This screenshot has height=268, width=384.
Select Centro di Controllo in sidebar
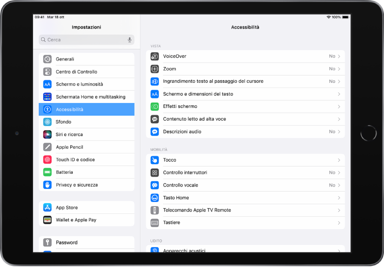86,72
